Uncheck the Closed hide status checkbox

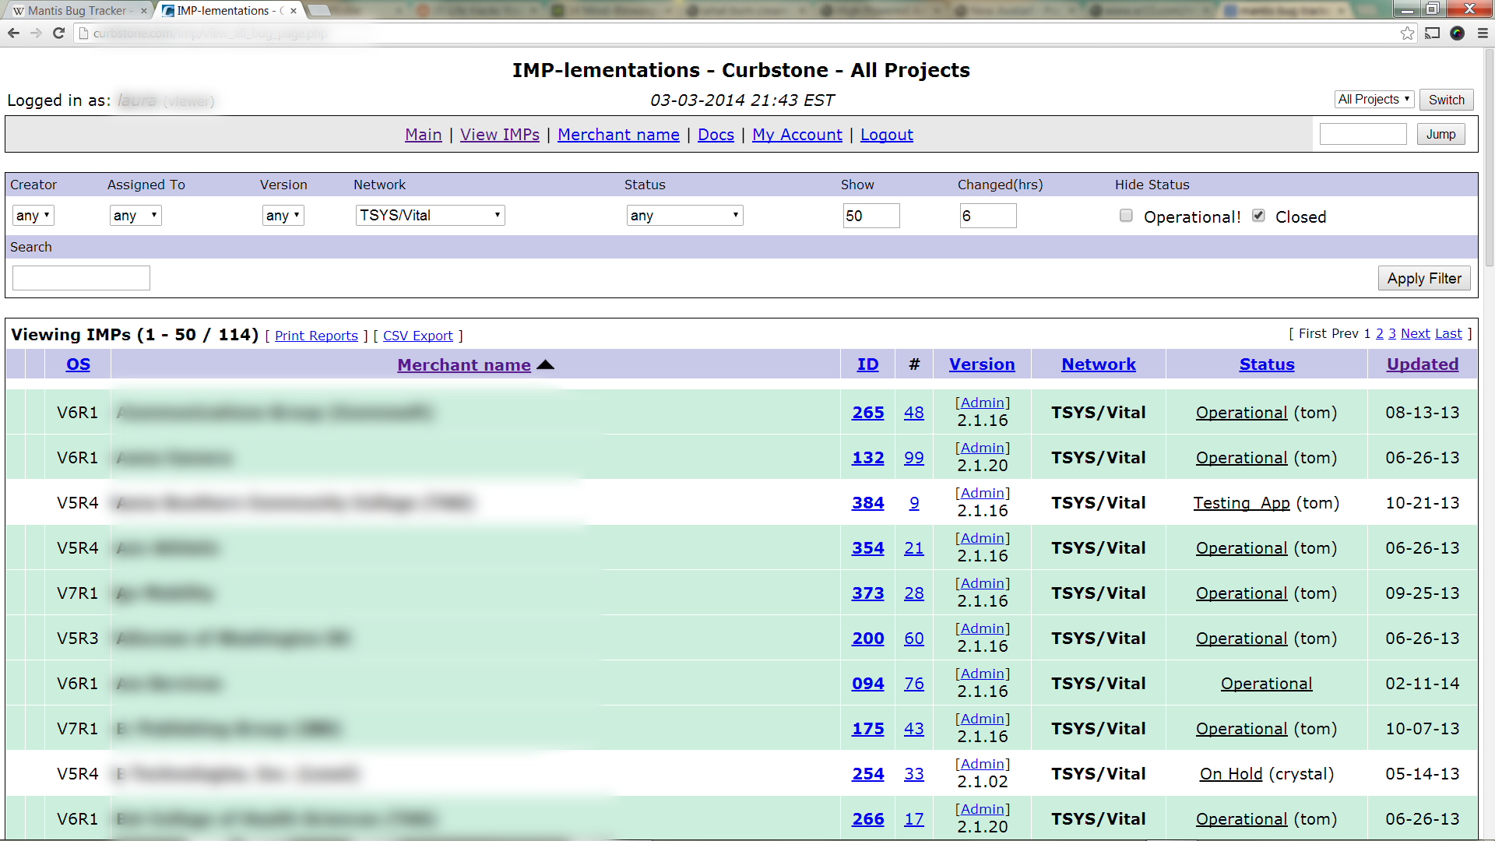coord(1258,216)
